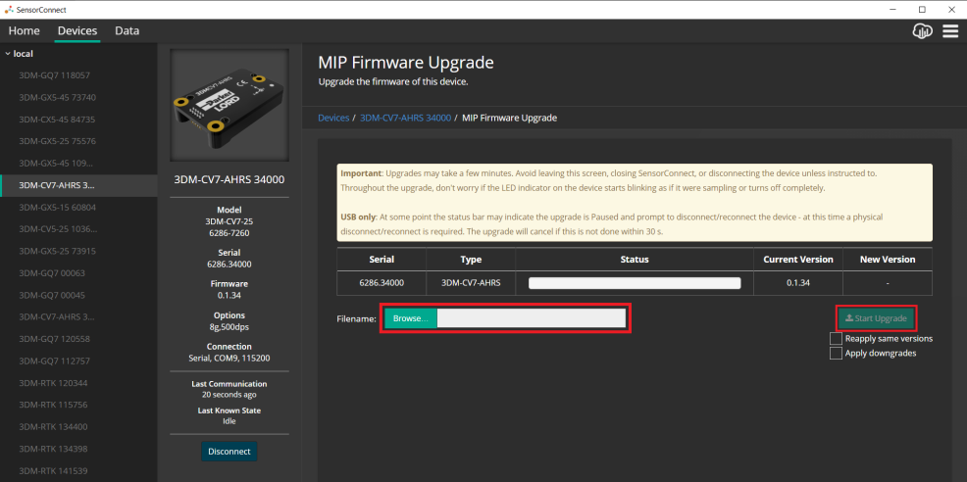
Task: Minimize the SensorConnect window
Action: click(x=893, y=9)
